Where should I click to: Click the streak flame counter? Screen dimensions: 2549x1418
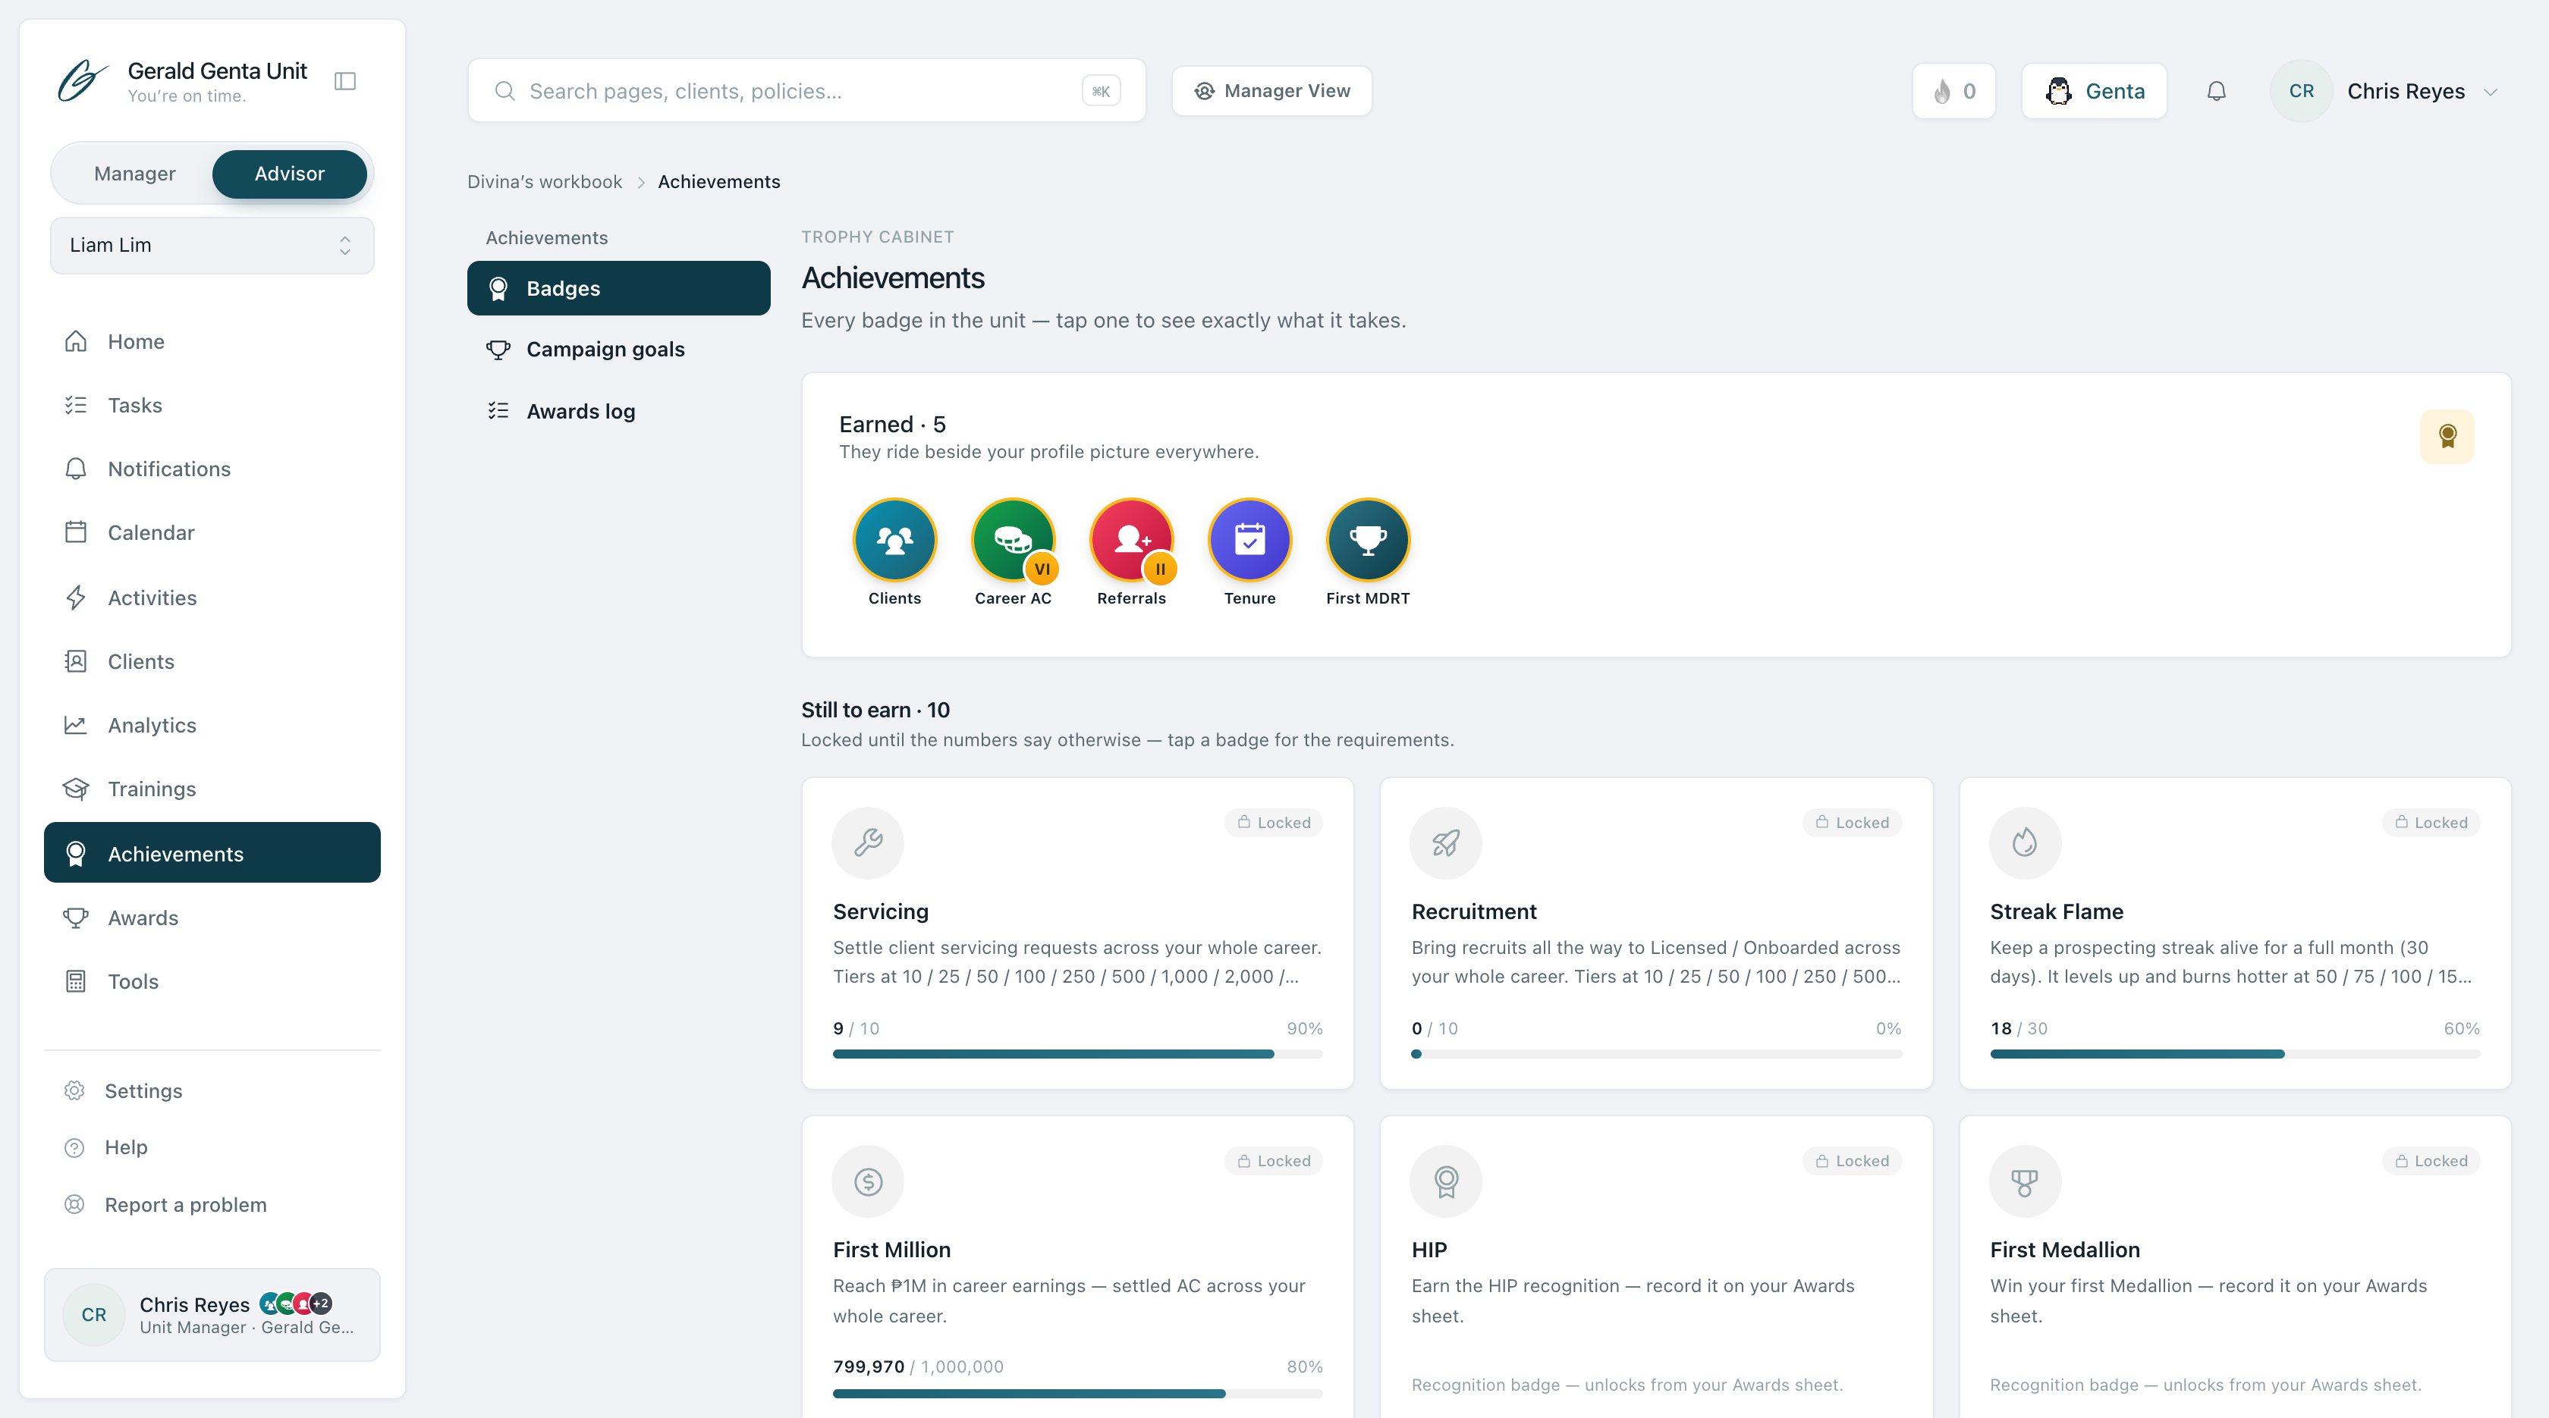click(1954, 91)
